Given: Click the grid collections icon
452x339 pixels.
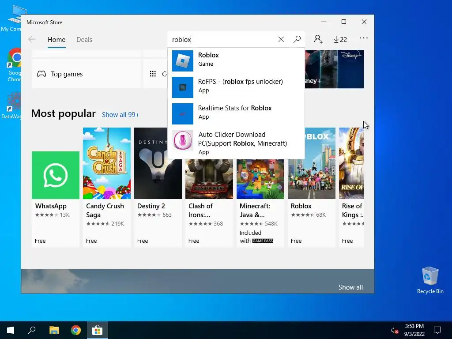Looking at the screenshot, I should click(153, 74).
